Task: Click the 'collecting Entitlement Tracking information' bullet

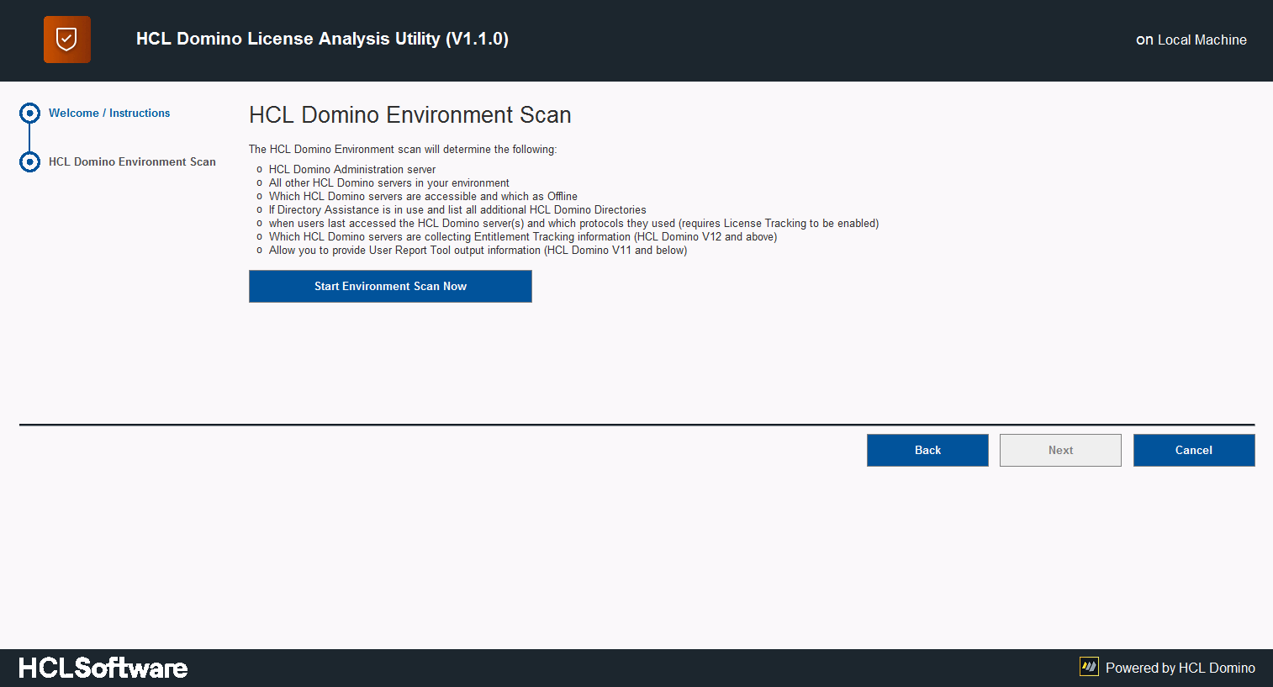Action: (523, 236)
